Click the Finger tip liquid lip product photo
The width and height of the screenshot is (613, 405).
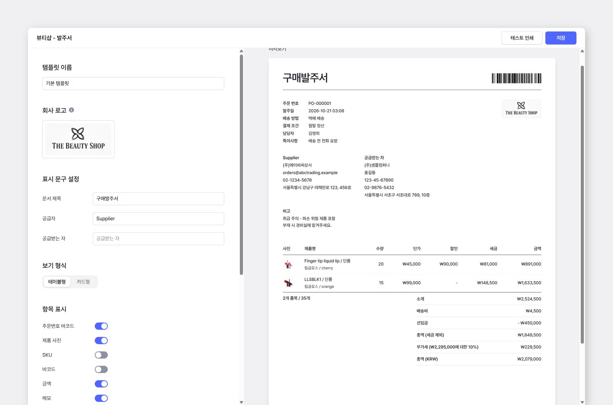tap(288, 264)
